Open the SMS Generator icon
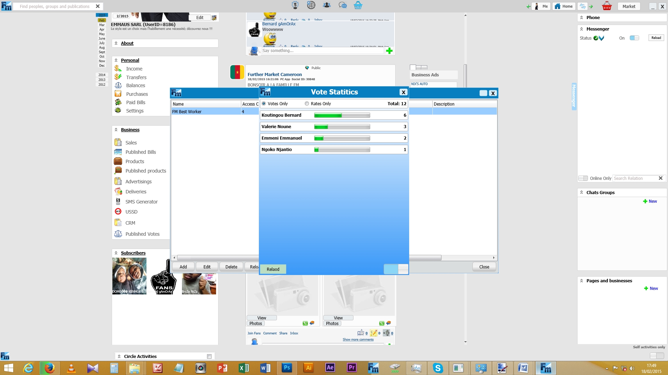Image resolution: width=668 pixels, height=375 pixels. tap(118, 201)
